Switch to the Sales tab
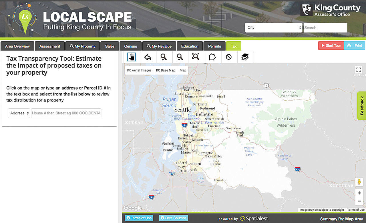 110,46
